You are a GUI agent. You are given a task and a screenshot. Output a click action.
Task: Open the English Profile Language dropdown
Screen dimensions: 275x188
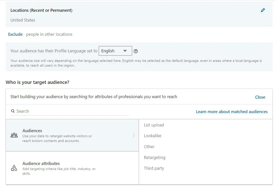click(x=115, y=51)
